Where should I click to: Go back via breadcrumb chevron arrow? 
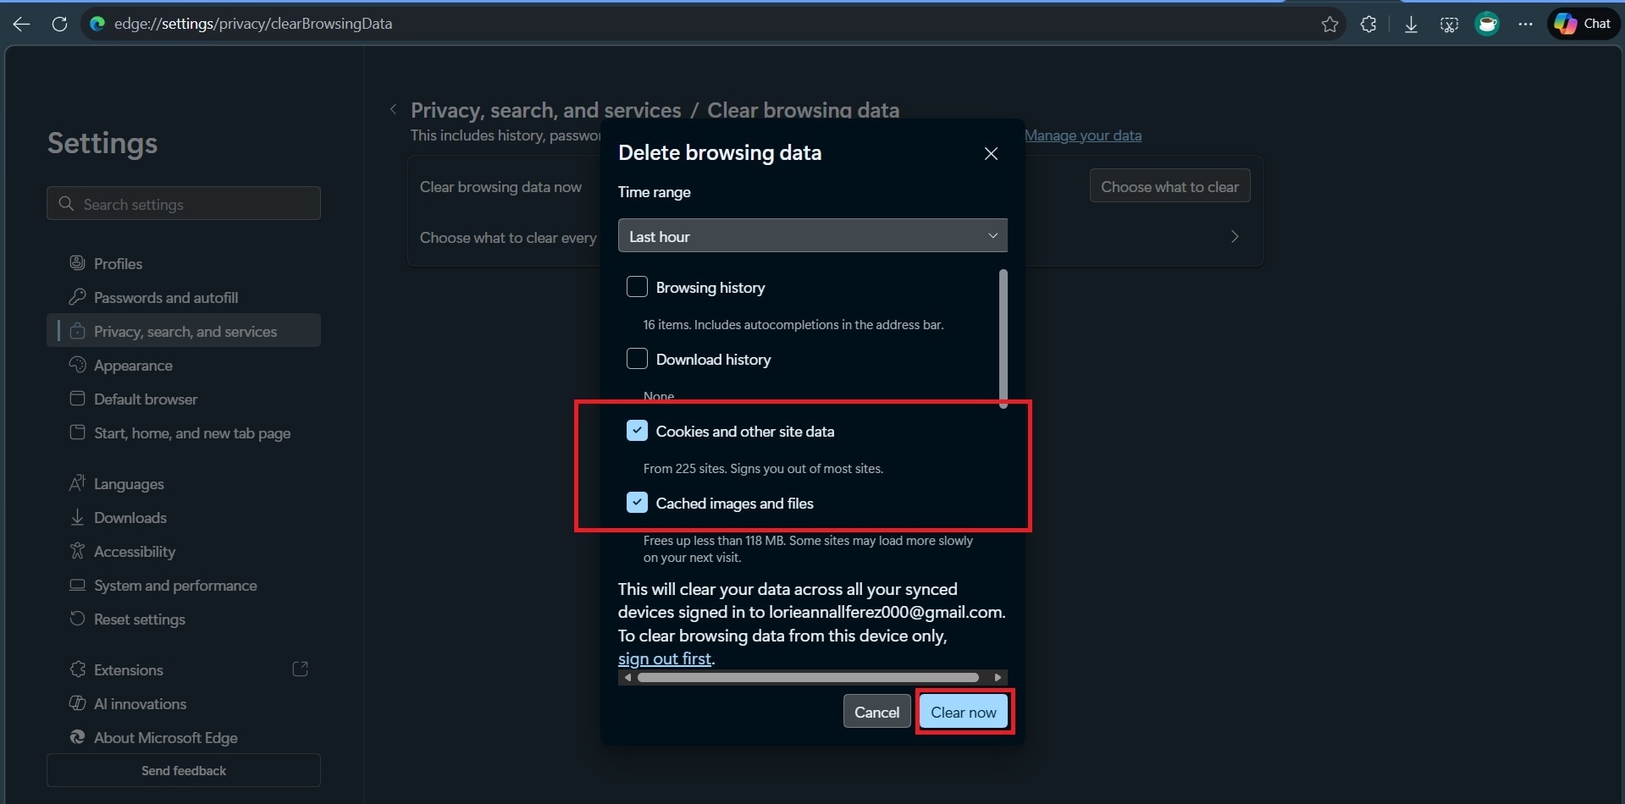(393, 109)
